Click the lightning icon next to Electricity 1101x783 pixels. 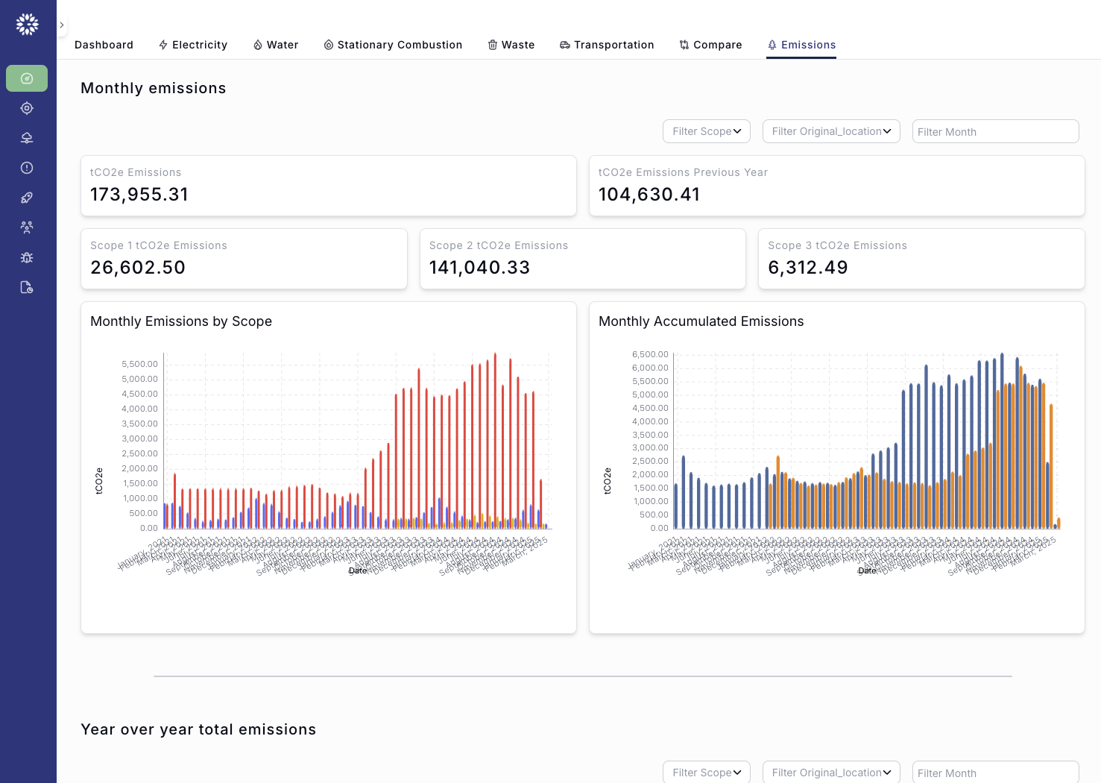(163, 45)
